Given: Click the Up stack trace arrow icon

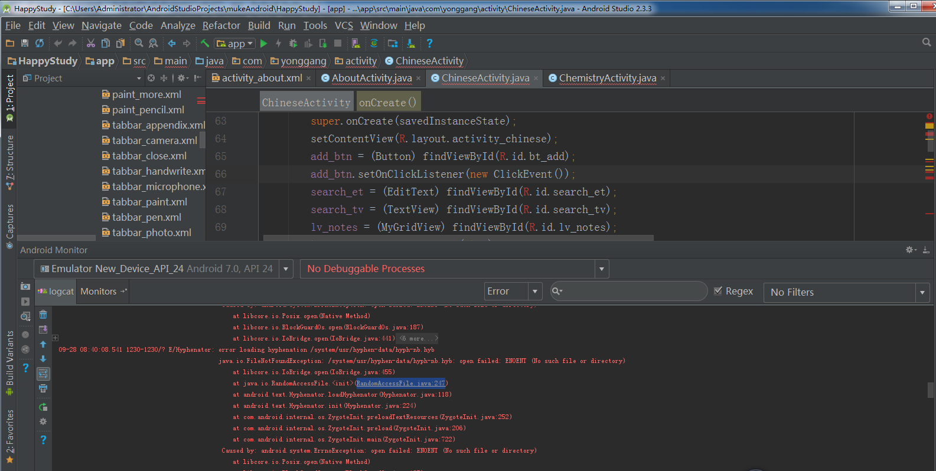Looking at the screenshot, I should pos(43,344).
